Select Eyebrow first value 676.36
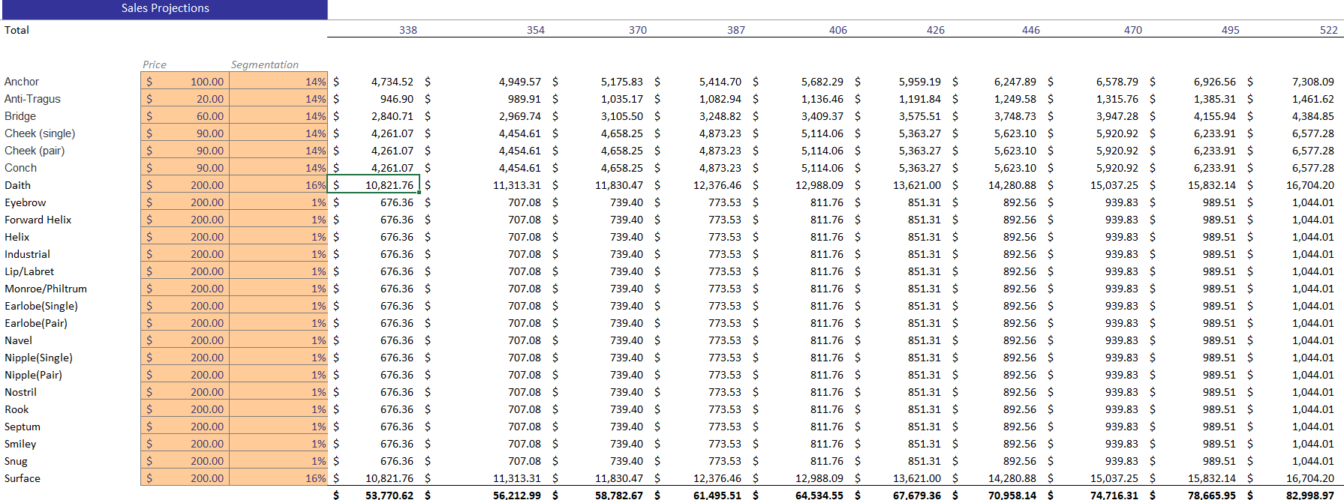The height and width of the screenshot is (500, 1344). pyautogui.click(x=396, y=202)
